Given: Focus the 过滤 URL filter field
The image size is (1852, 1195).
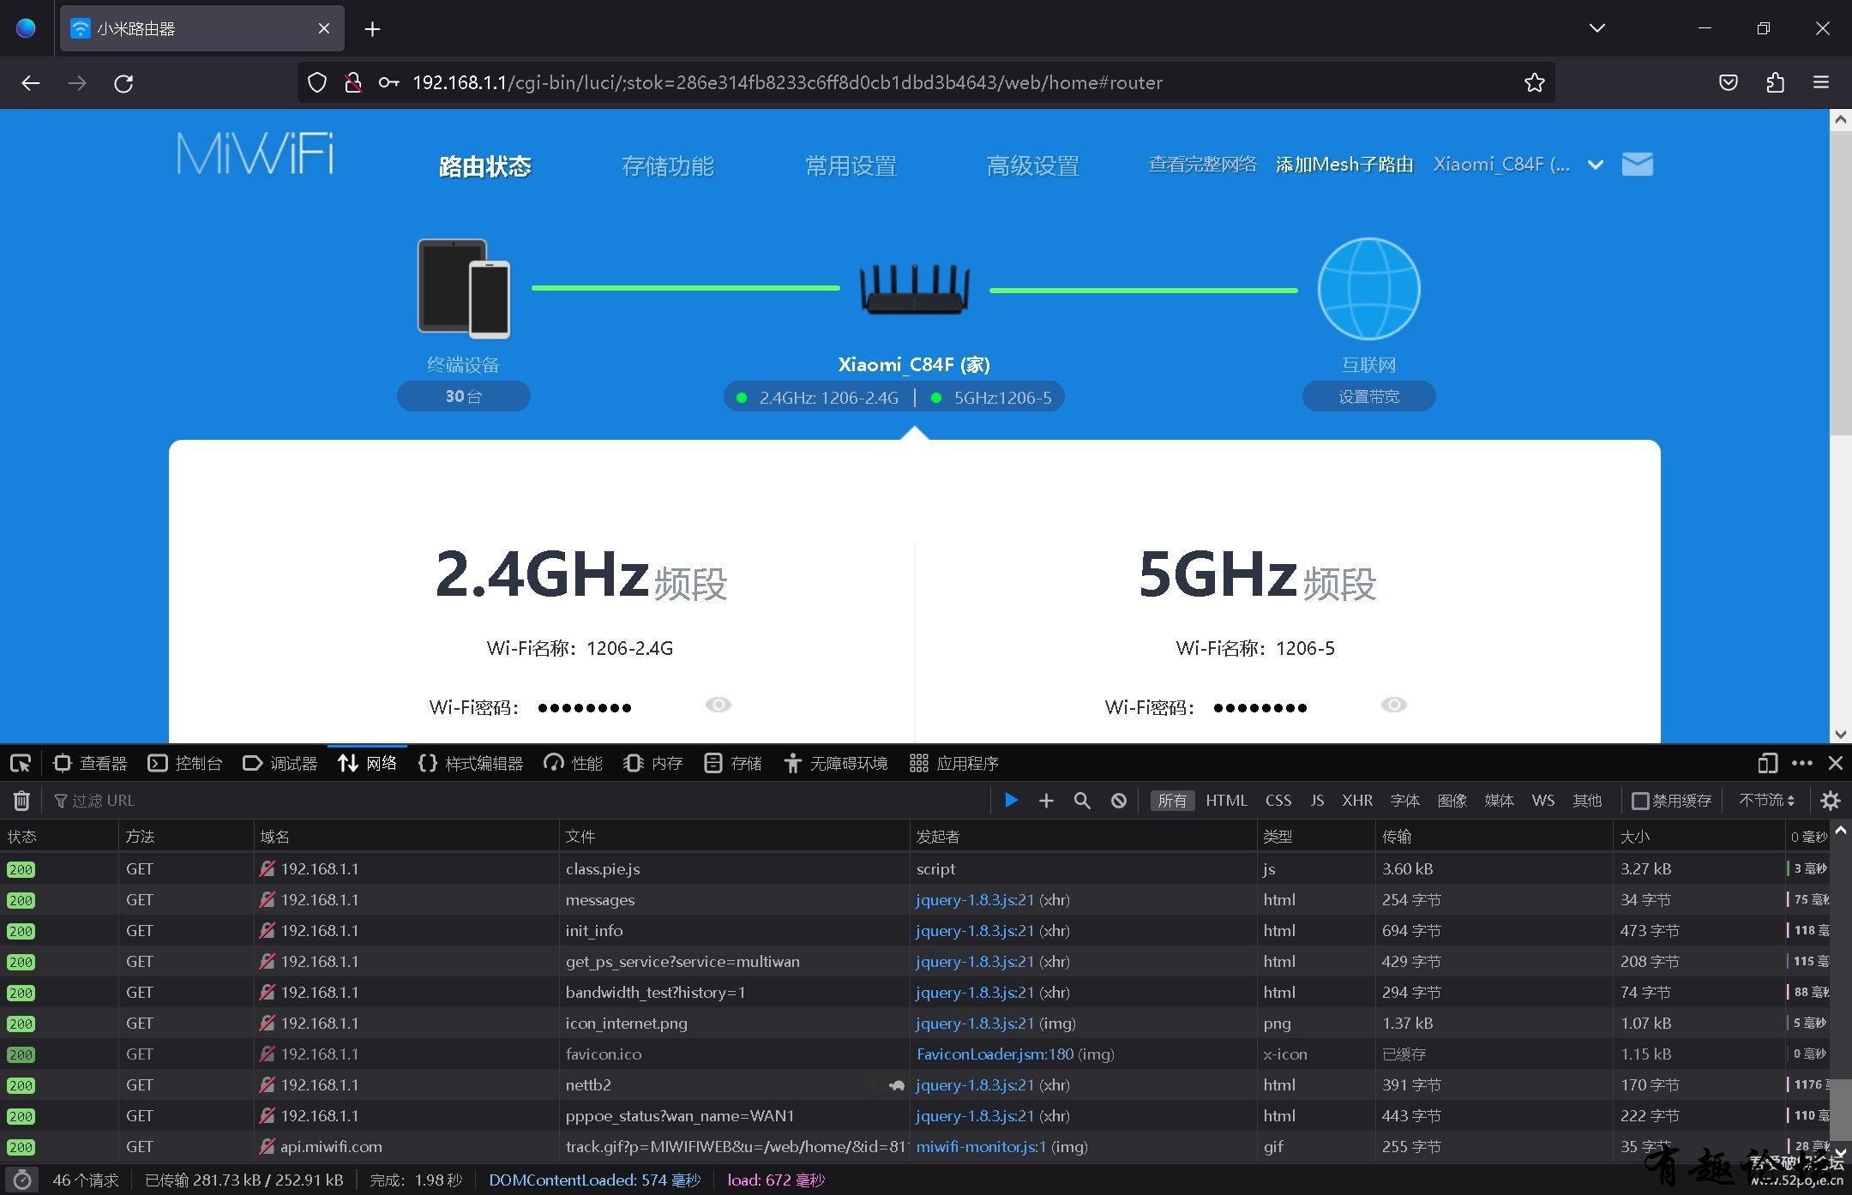Looking at the screenshot, I should point(519,801).
